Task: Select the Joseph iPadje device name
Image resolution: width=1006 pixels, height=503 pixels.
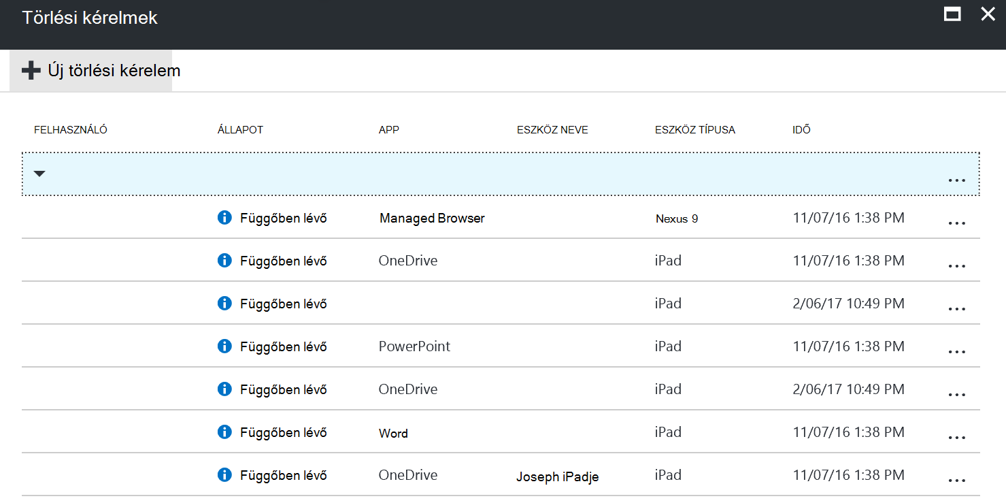Action: click(x=558, y=476)
